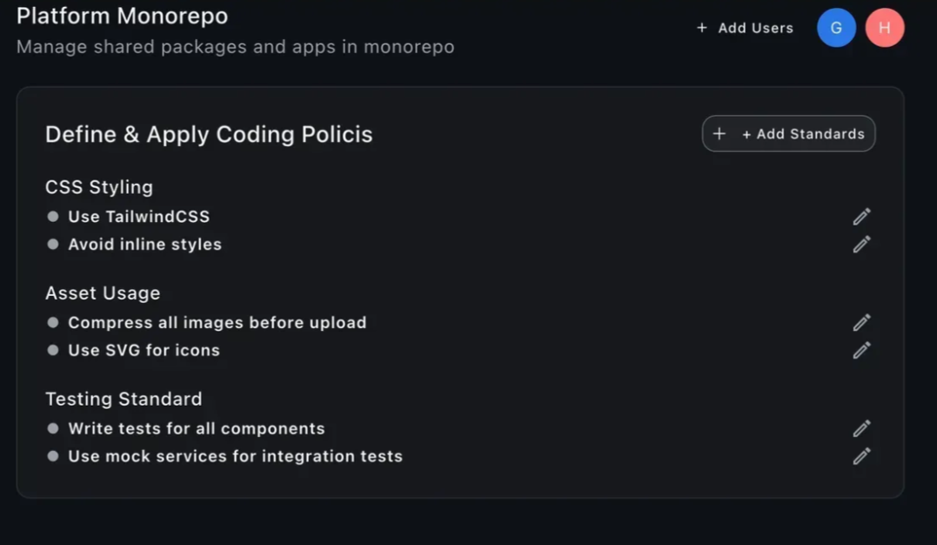Viewport: 937px width, 545px height.
Task: Open the red H user avatar
Action: (884, 28)
